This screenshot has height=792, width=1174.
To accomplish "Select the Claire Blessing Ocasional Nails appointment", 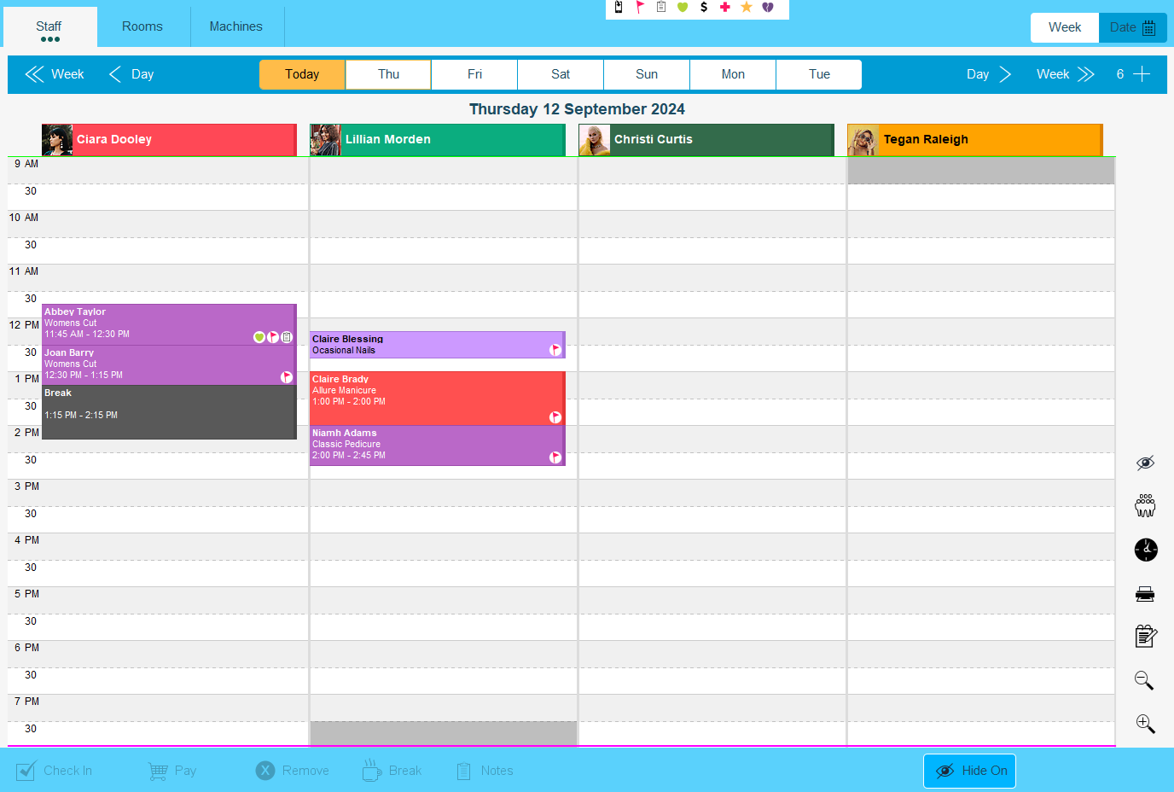I will [438, 345].
